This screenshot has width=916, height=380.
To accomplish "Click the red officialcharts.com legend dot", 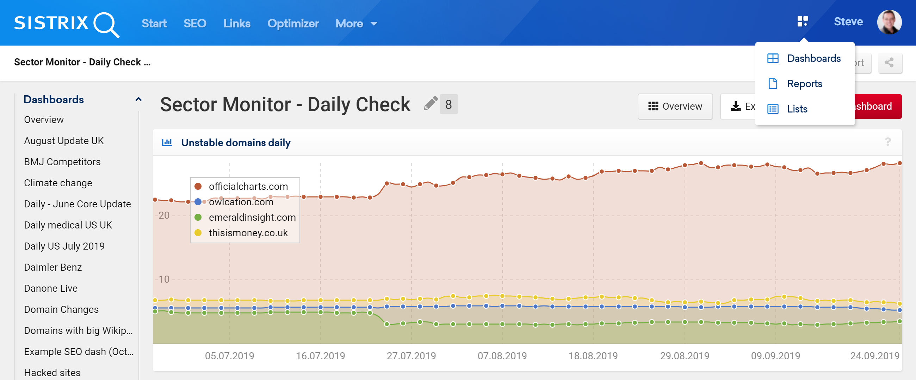I will click(198, 186).
